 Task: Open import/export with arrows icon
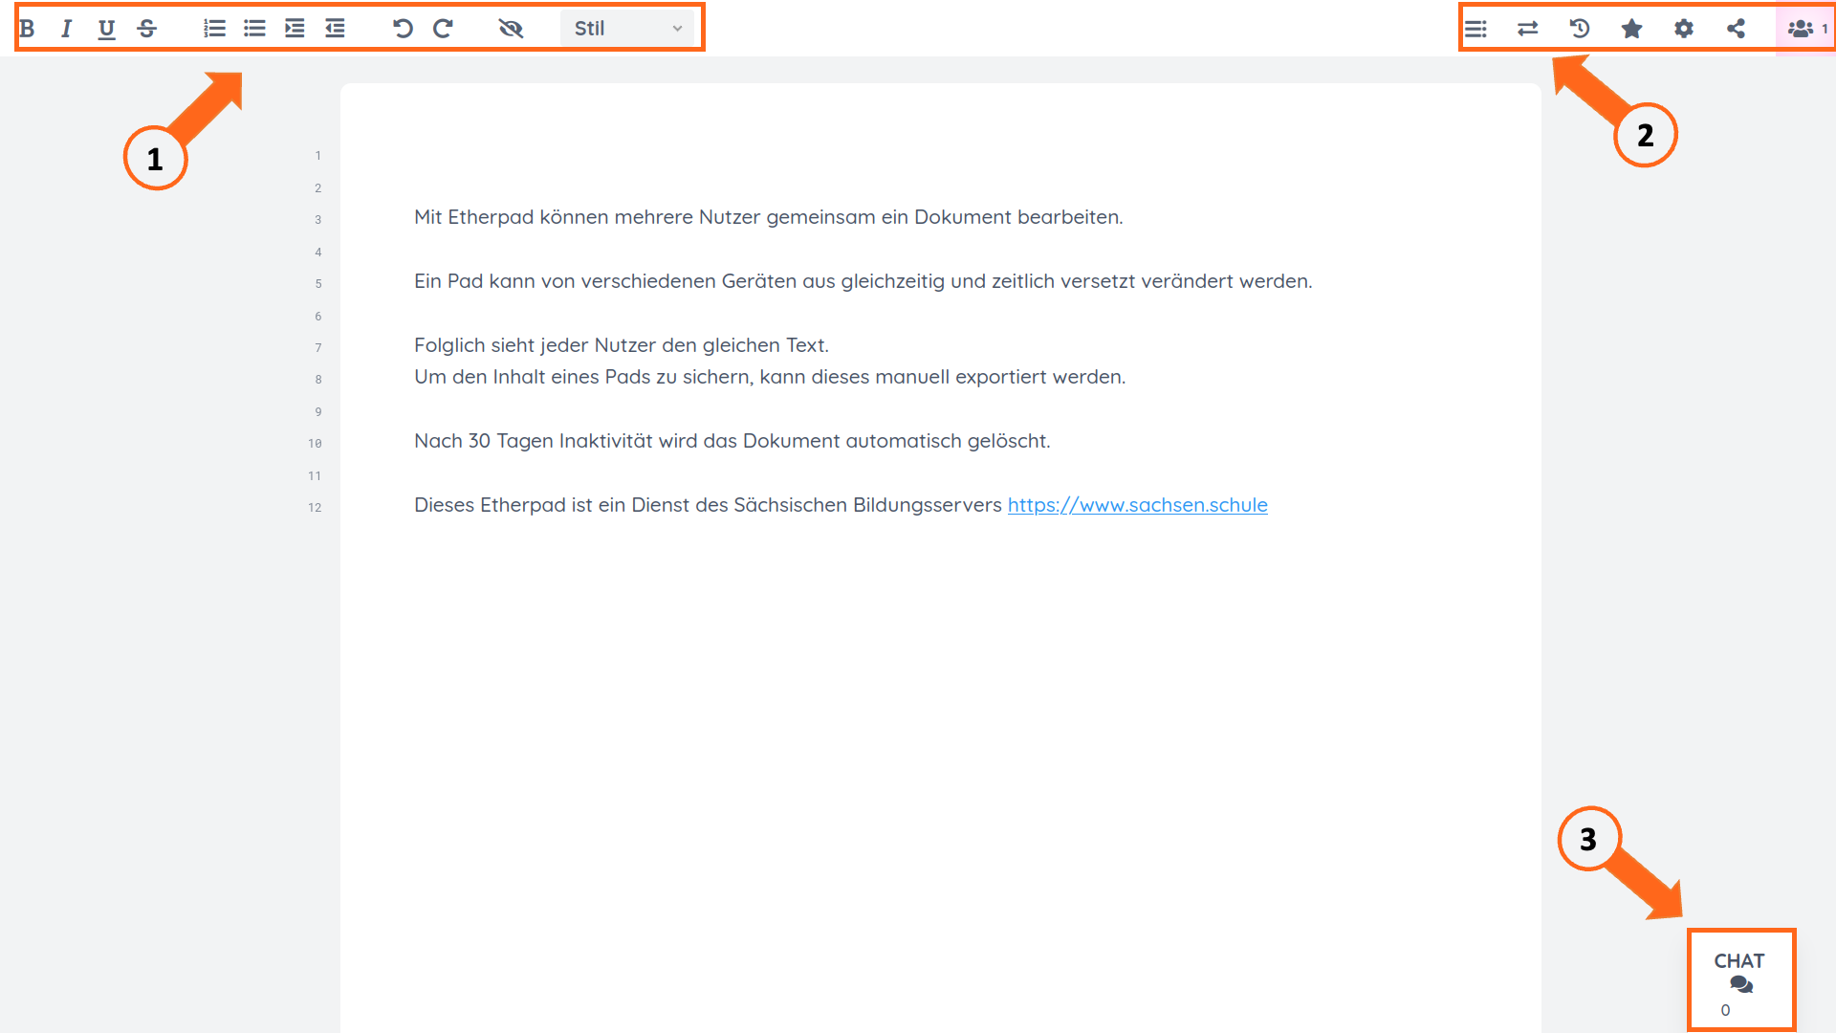[1528, 29]
